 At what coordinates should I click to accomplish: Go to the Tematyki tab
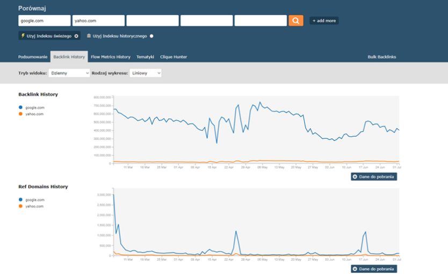tap(145, 56)
